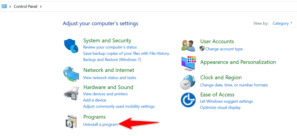Open the View by Category dropdown

pos(282,23)
